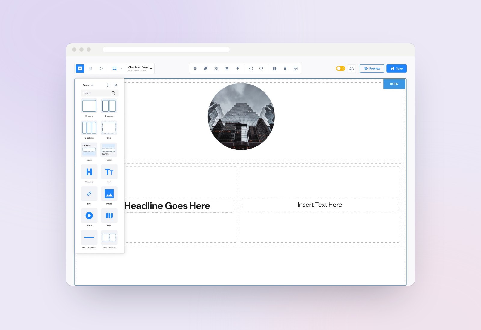The width and height of the screenshot is (481, 330).
Task: Click the BODY label tag
Action: tap(394, 84)
